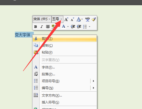Click the bullet list icon beside 项目符号
Viewport: 142px width, 109px height.
pyautogui.click(x=36, y=81)
